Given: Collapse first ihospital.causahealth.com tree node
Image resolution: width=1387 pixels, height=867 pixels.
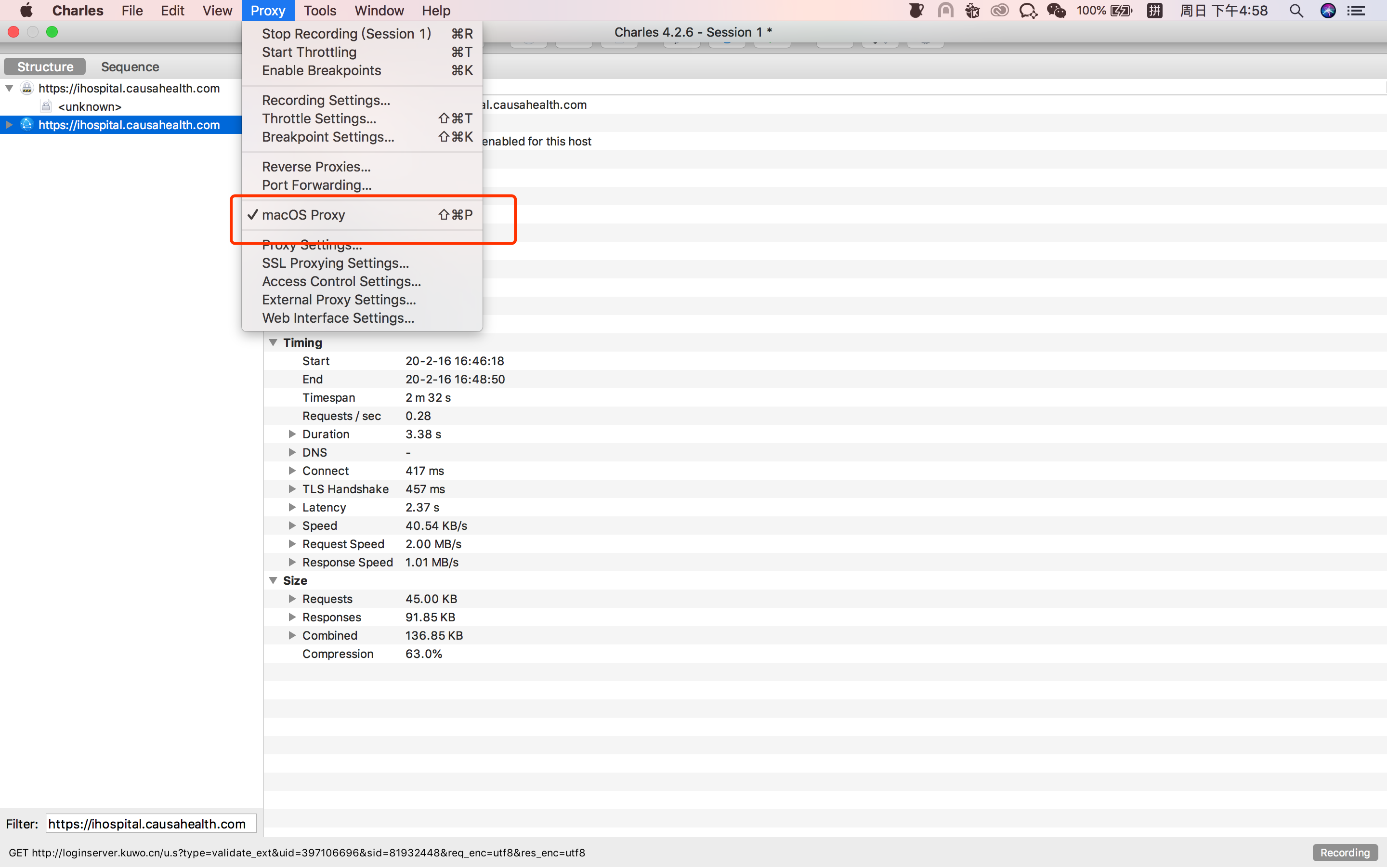Looking at the screenshot, I should (x=9, y=88).
